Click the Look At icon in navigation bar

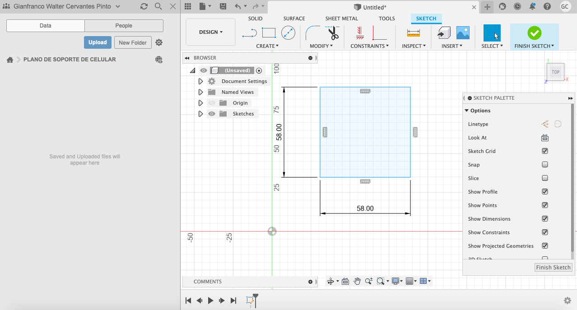345,281
